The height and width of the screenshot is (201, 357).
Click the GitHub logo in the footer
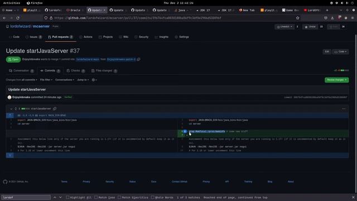5,181
